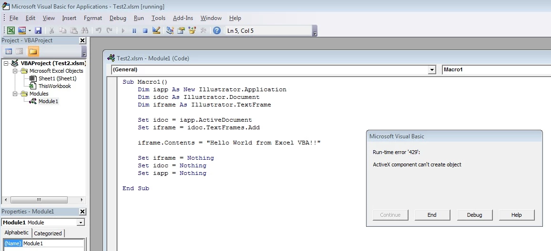Click the Project panel scroll right arrow
This screenshot has width=551, height=251.
tap(82, 200)
